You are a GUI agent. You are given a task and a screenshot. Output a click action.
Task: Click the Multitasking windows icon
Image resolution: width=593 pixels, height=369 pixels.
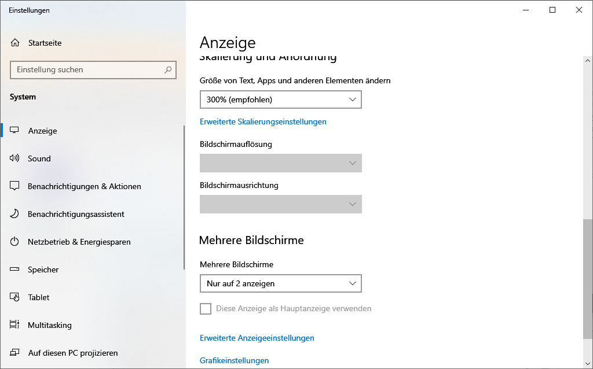click(x=14, y=325)
